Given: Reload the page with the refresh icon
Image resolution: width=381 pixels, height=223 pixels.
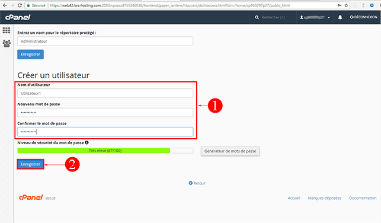Looking at the screenshot, I should pos(20,5).
